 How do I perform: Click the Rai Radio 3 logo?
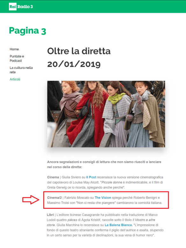point(21,7)
